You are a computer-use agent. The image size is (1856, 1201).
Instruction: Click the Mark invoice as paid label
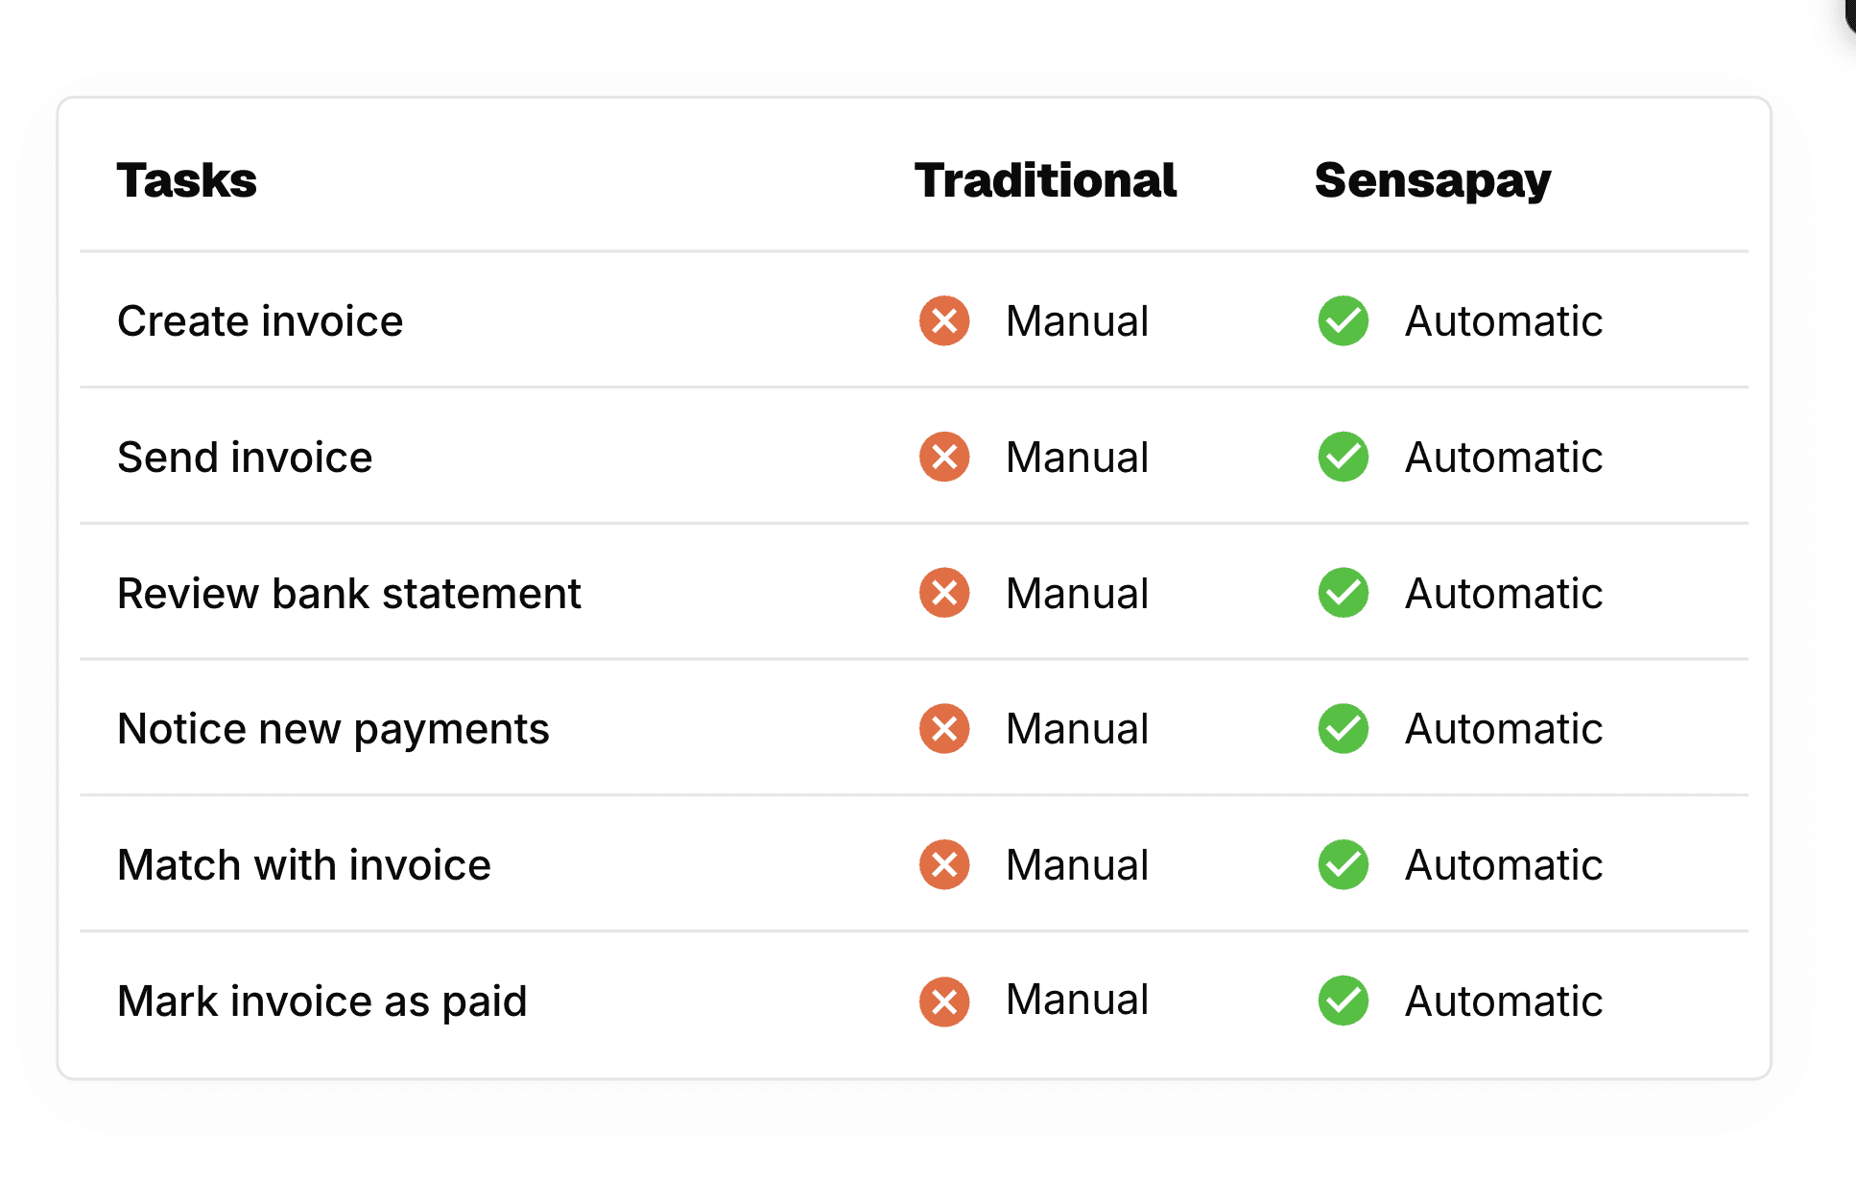(322, 1002)
